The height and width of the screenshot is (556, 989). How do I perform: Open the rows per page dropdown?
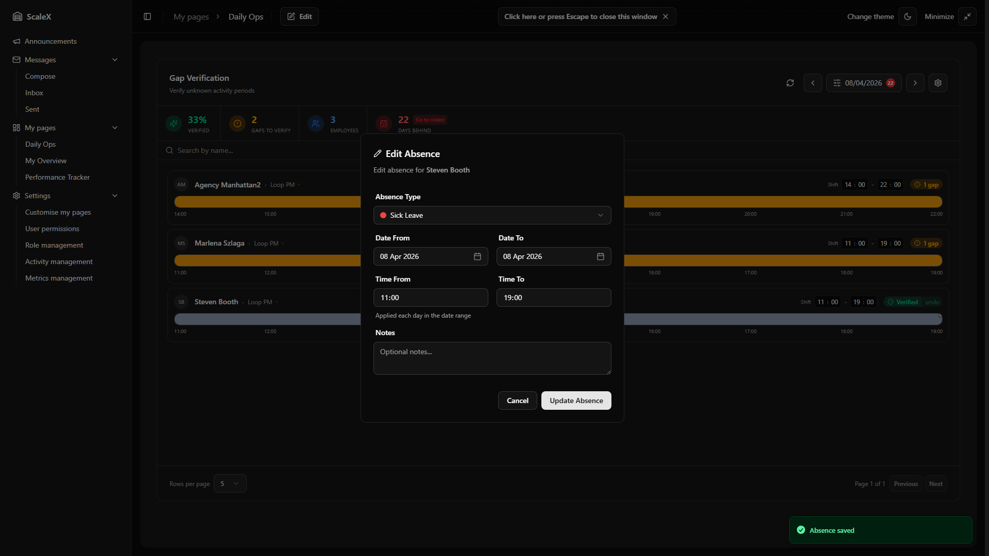[230, 483]
